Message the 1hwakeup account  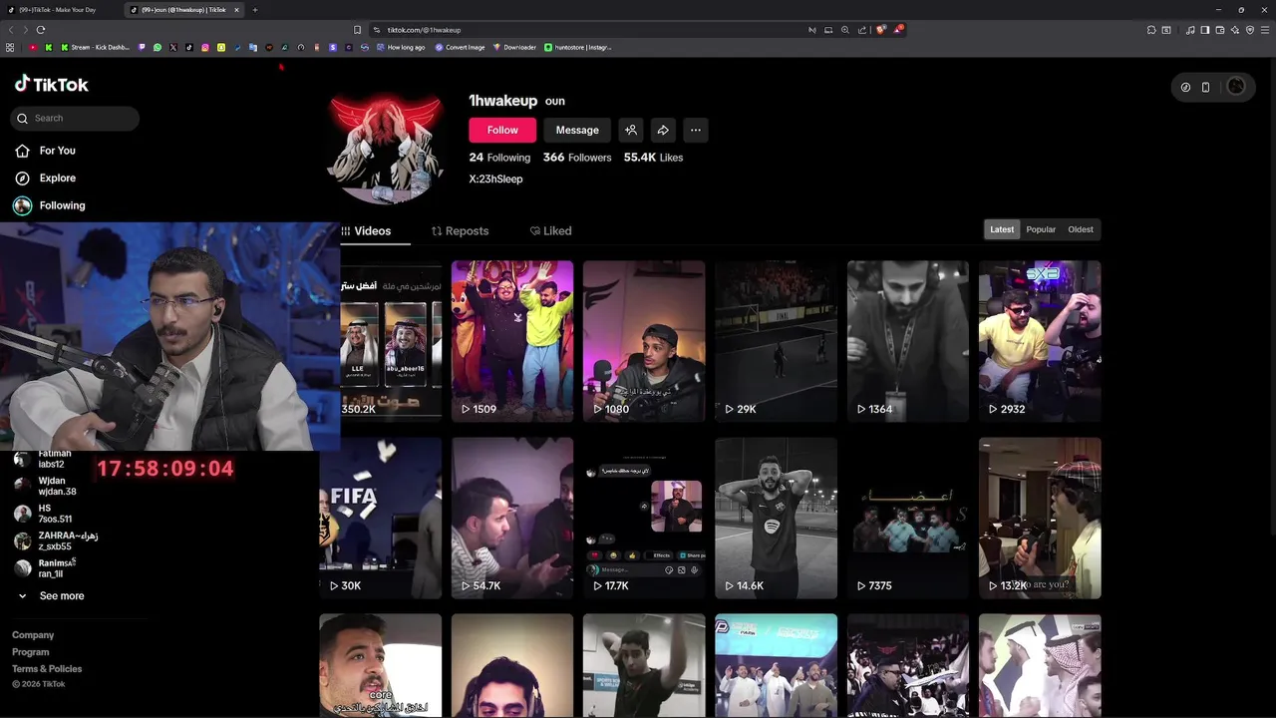pos(577,130)
